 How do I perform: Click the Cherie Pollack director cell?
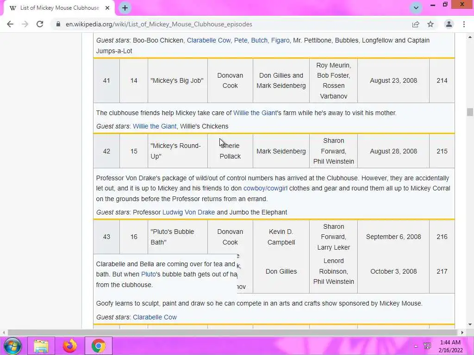[230, 151]
